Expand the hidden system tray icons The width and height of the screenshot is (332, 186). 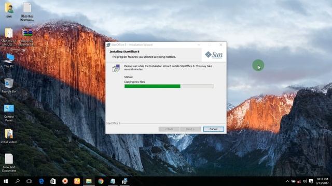tap(287, 181)
